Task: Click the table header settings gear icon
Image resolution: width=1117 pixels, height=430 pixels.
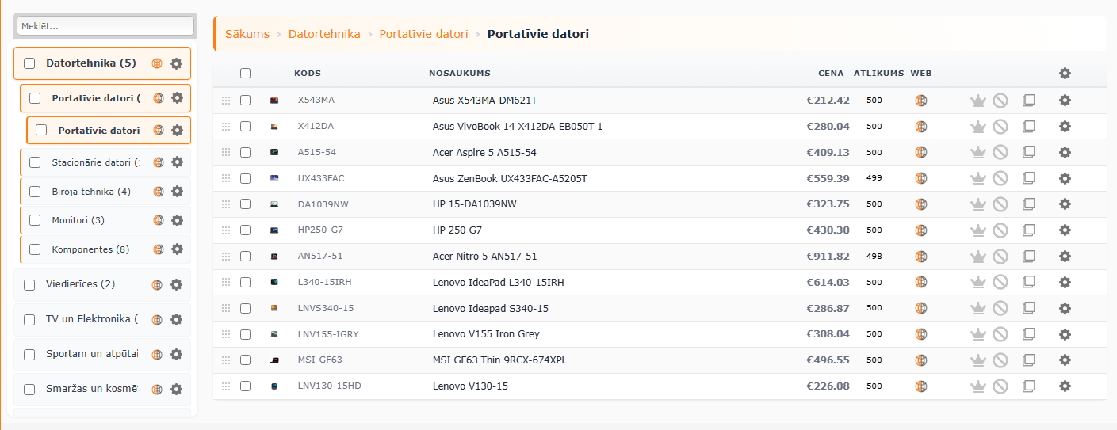Action: (x=1065, y=74)
